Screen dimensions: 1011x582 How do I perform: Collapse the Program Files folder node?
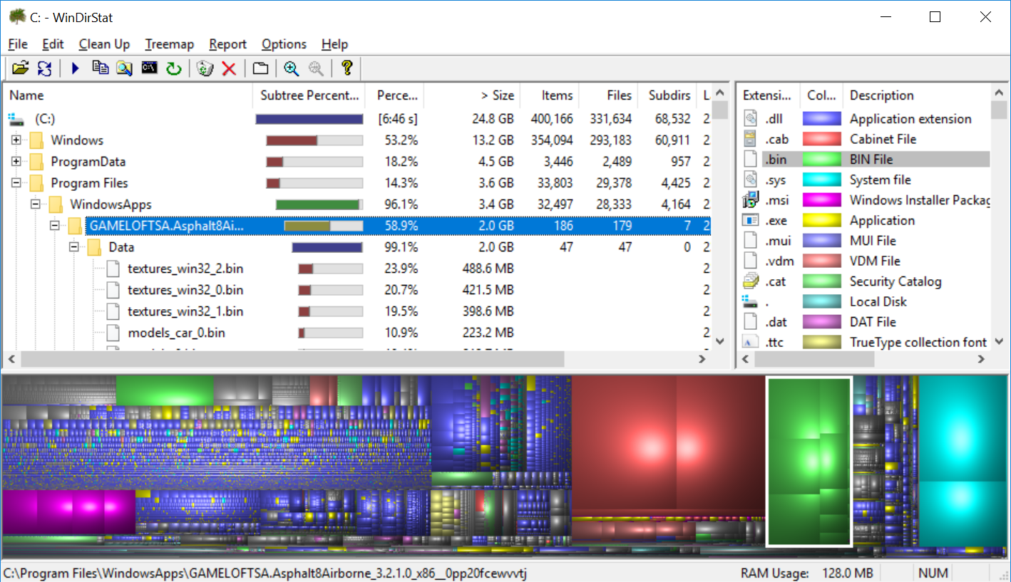point(16,183)
